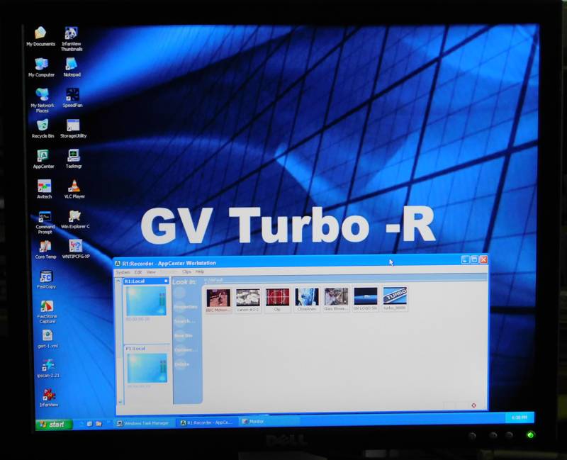The height and width of the screenshot is (460, 567).
Task: Click the Search... button in the clips sidebar
Action: click(184, 321)
